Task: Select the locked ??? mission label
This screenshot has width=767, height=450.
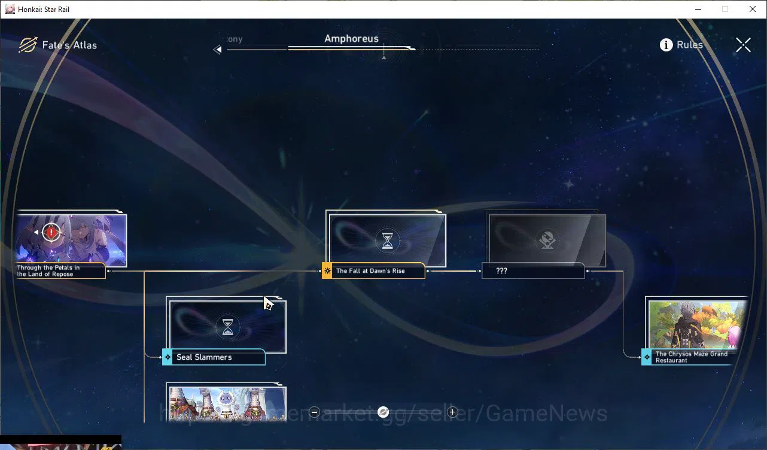Action: click(533, 271)
